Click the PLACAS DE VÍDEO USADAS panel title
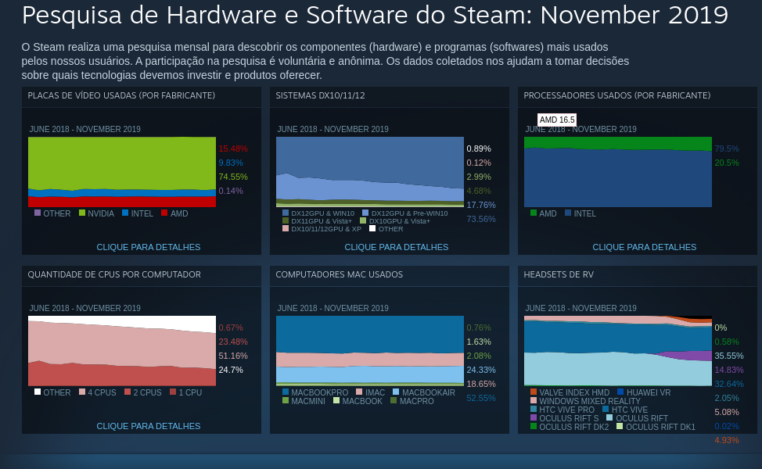Viewport: 762px width, 469px height. (121, 95)
